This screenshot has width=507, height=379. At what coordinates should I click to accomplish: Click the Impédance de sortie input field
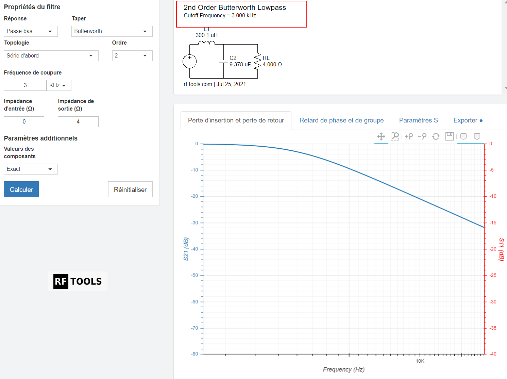tap(78, 122)
